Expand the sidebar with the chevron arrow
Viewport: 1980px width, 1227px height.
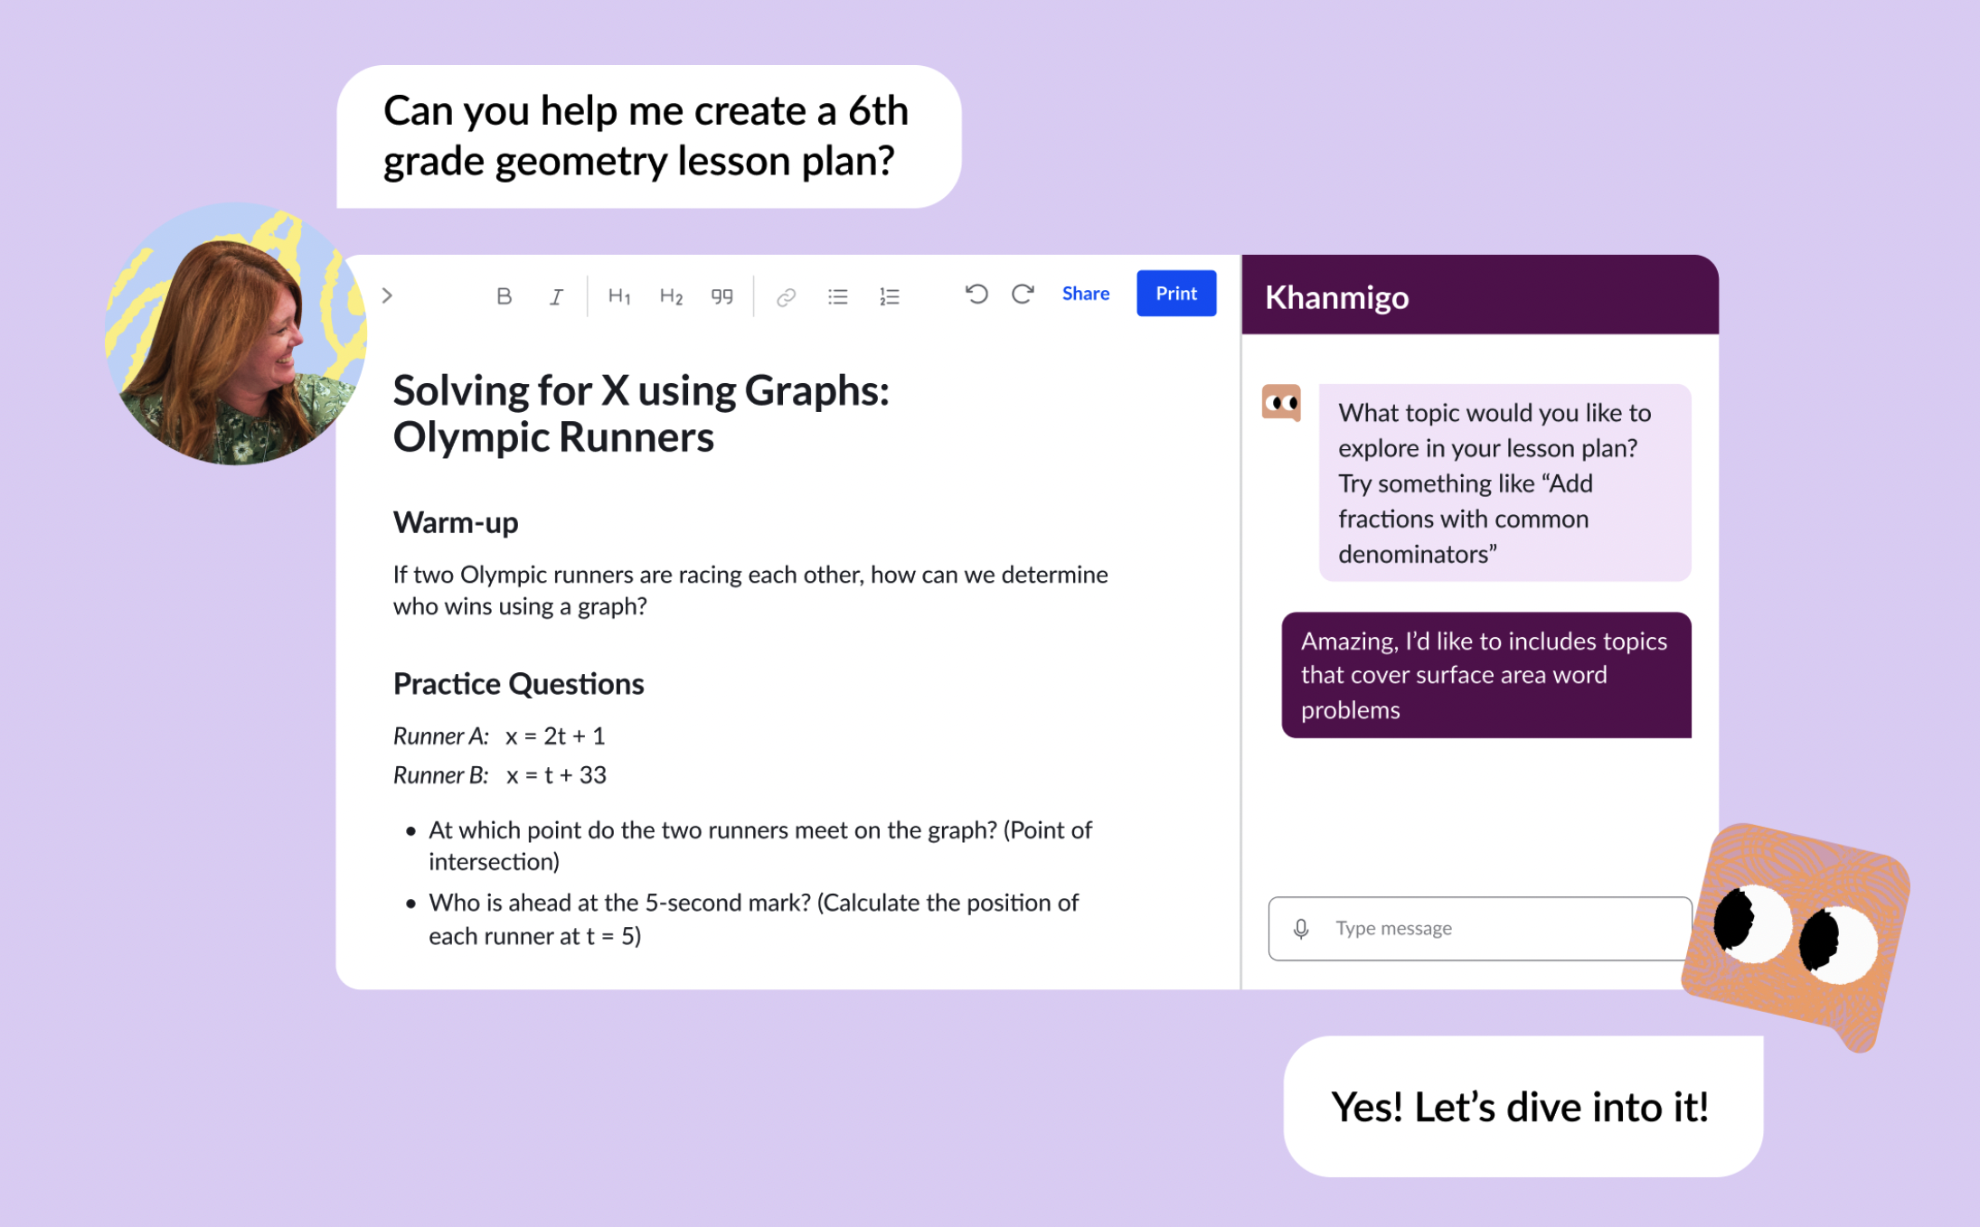(x=387, y=295)
